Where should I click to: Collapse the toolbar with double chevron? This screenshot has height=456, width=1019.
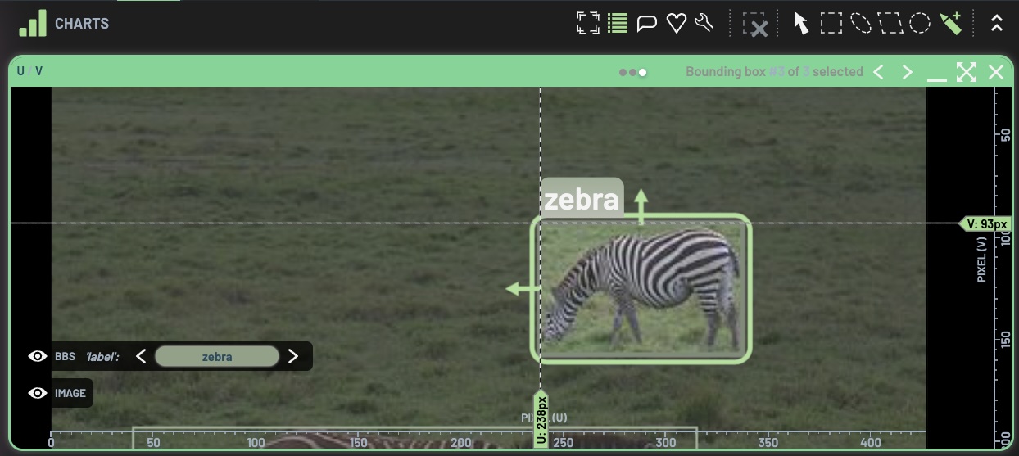click(x=996, y=23)
